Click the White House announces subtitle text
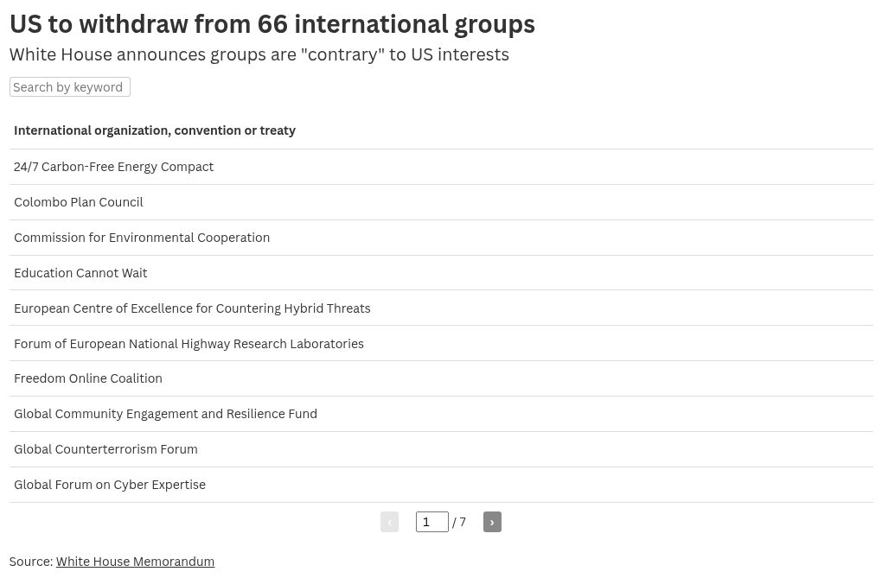The width and height of the screenshot is (882, 578). point(259,54)
